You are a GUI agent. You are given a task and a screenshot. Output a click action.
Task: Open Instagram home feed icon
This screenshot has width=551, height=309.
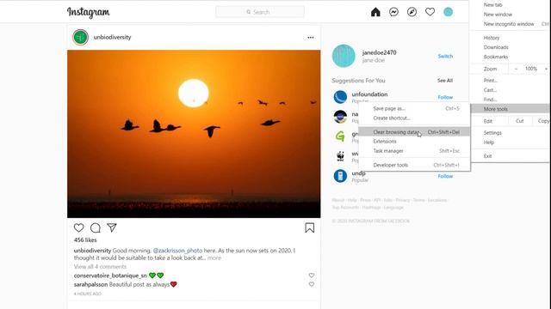[375, 12]
